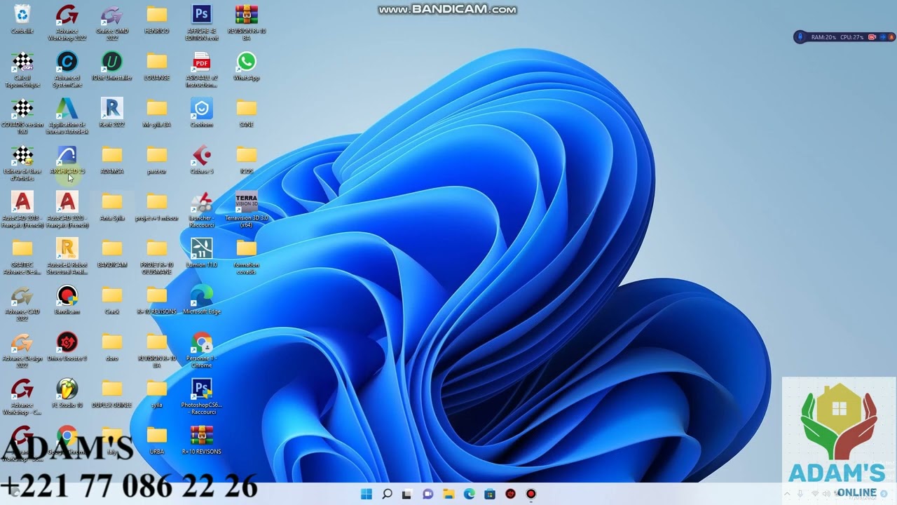Screen dimensions: 897x505
Task: Launch Advance CAD 2022
Action: pyautogui.click(x=22, y=304)
